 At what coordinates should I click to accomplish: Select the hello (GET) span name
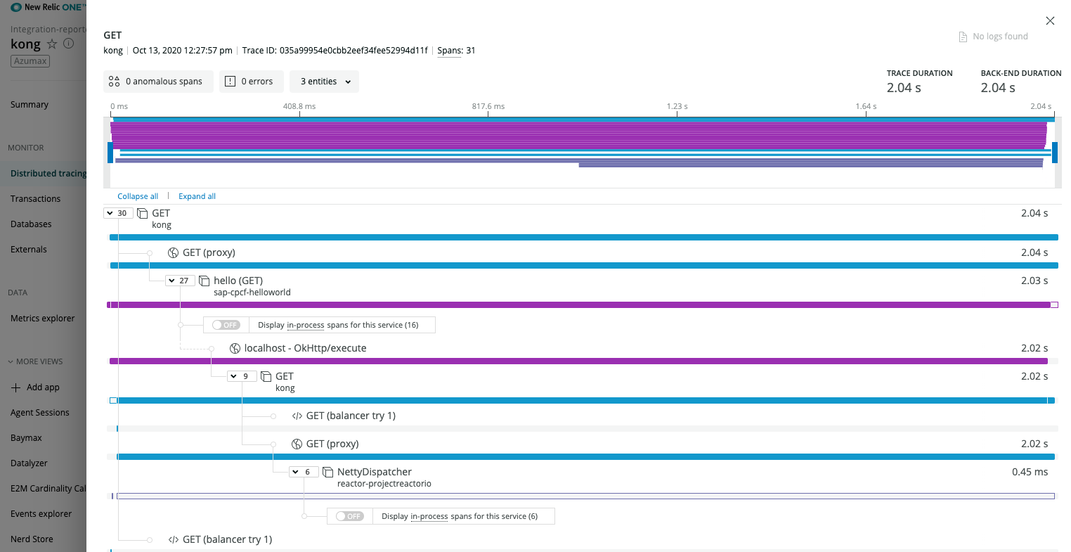click(x=238, y=281)
